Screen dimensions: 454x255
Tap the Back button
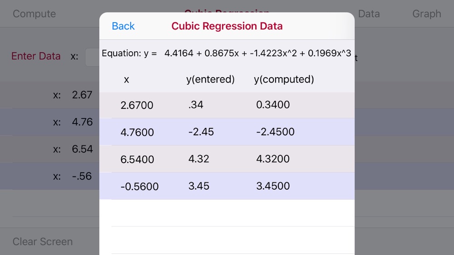click(x=123, y=26)
